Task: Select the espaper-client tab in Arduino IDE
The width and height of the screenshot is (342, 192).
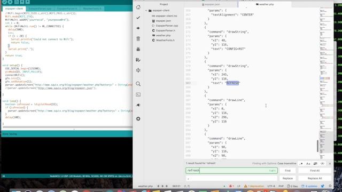Action: 14,9
